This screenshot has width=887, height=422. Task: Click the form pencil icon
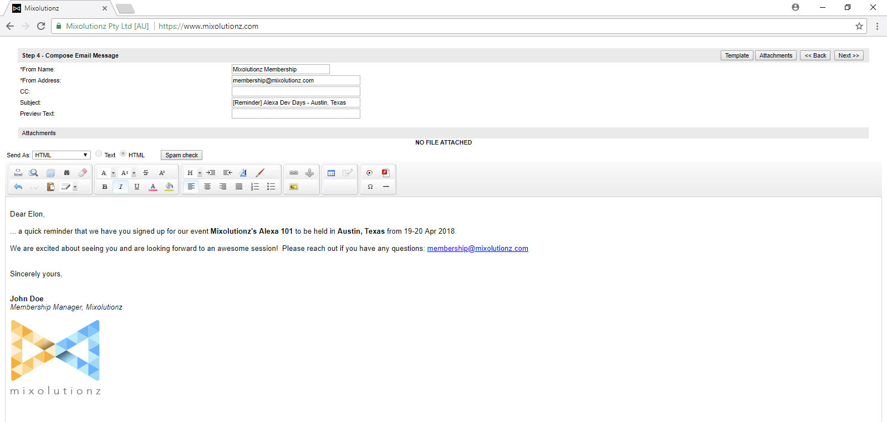[66, 187]
